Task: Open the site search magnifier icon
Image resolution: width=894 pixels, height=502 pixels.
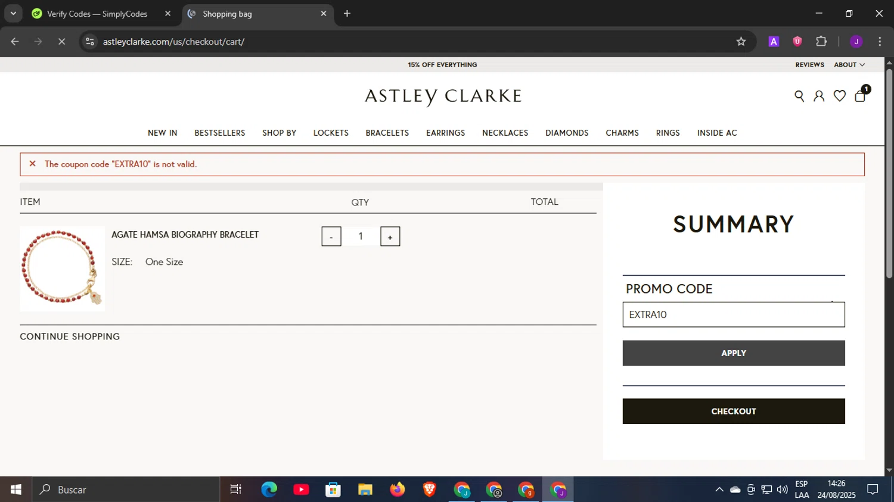Action: 799,96
